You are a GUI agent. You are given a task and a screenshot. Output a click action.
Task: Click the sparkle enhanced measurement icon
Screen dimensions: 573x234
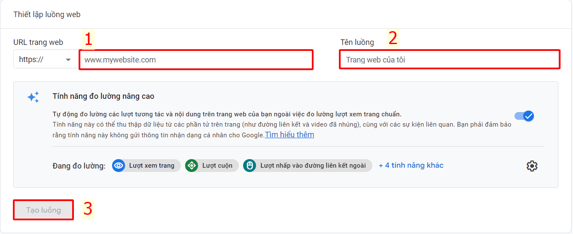[33, 97]
